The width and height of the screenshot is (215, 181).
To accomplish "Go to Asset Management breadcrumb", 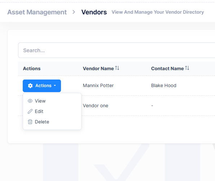I will pos(37,12).
